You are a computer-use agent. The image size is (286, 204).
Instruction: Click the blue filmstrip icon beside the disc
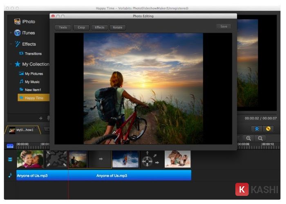pos(257,128)
